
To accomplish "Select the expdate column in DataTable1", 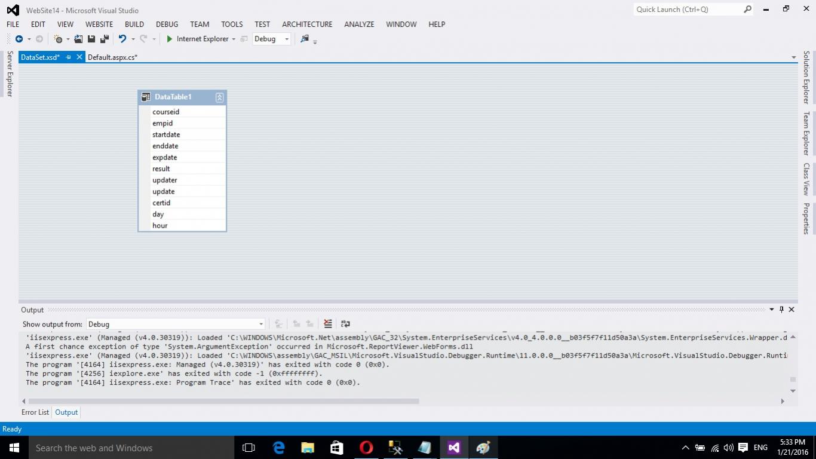I will point(182,157).
